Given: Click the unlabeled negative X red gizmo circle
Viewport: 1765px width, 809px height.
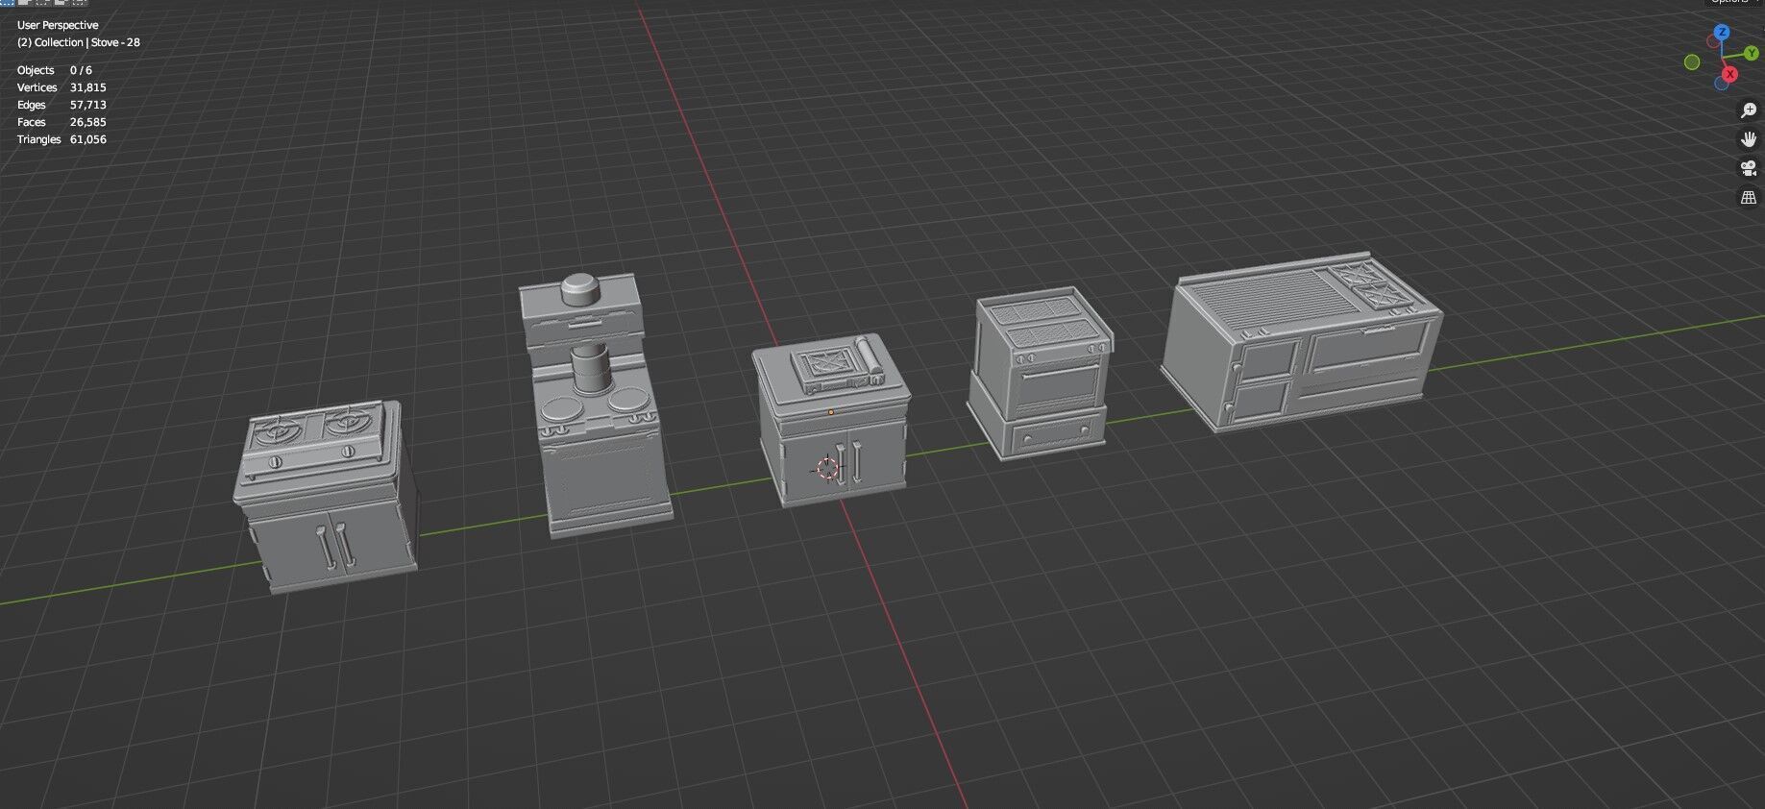Looking at the screenshot, I should tap(1713, 41).
